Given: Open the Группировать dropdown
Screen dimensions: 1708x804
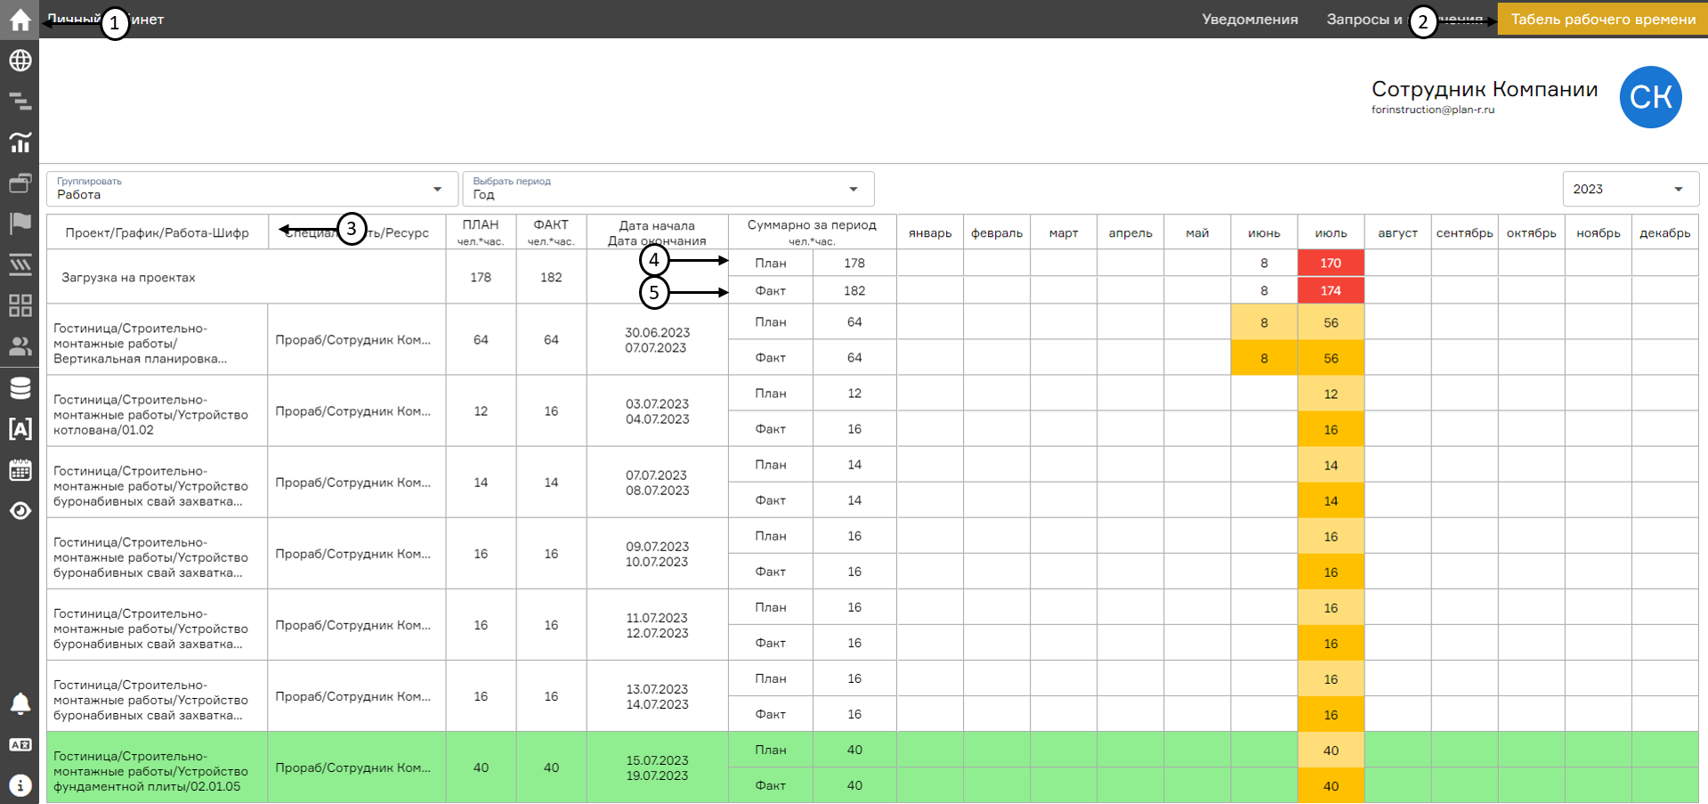Looking at the screenshot, I should (252, 189).
